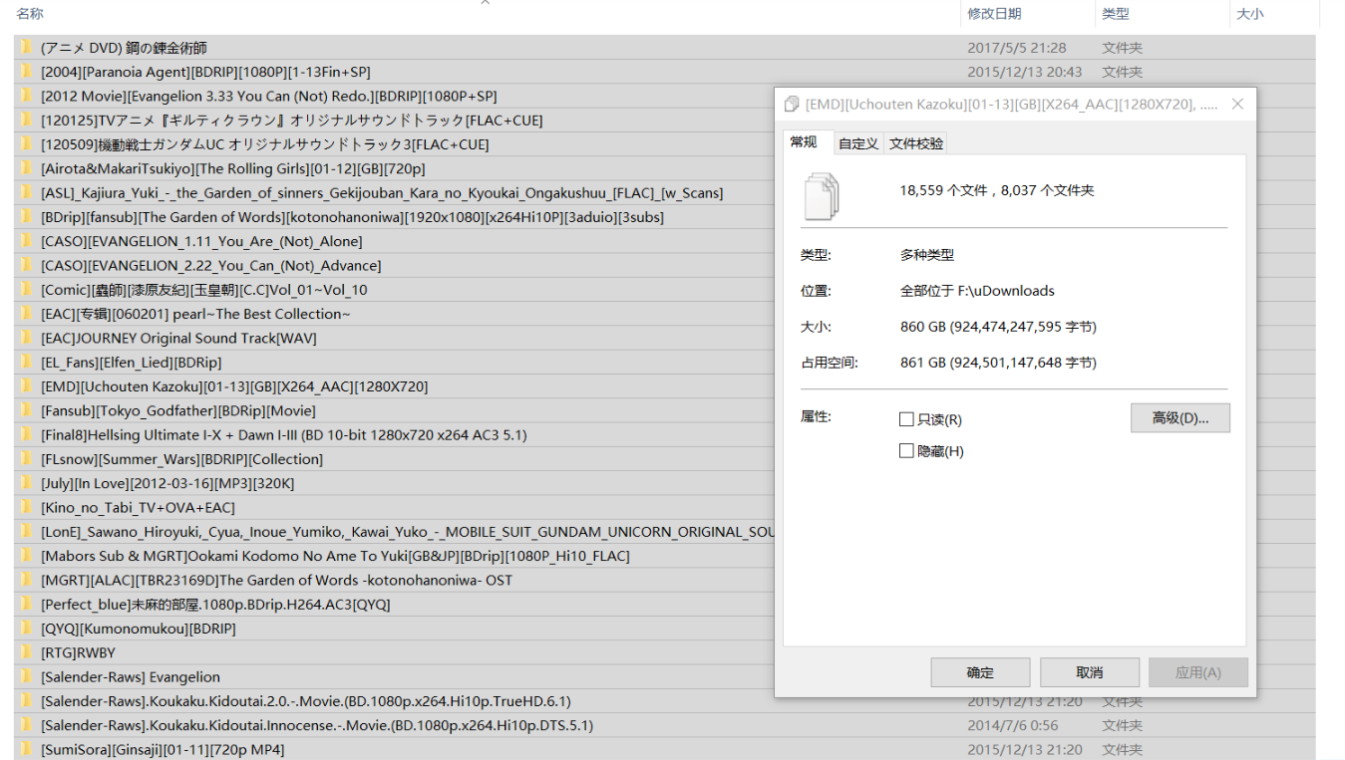This screenshot has width=1345, height=760.
Task: Click folder icon next to Paranoia Agent
Action: click(x=27, y=72)
